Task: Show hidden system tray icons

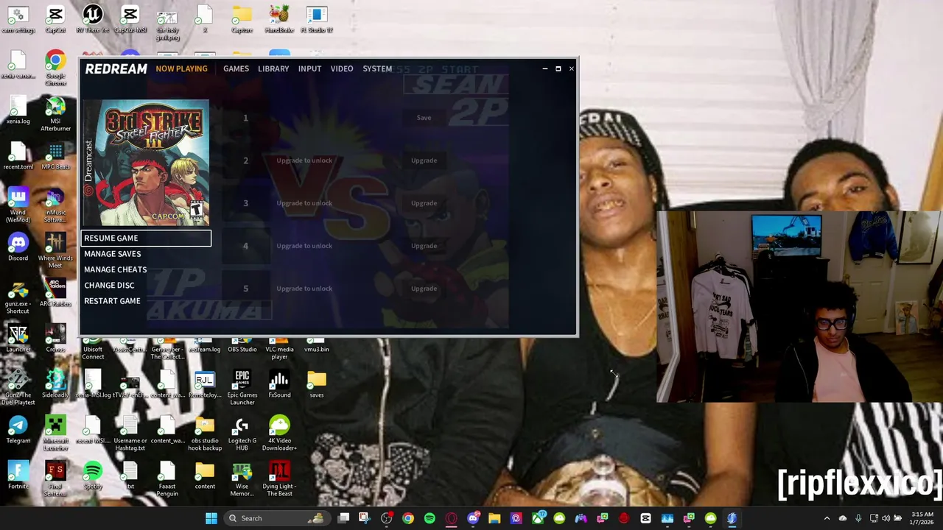Action: pos(827,518)
